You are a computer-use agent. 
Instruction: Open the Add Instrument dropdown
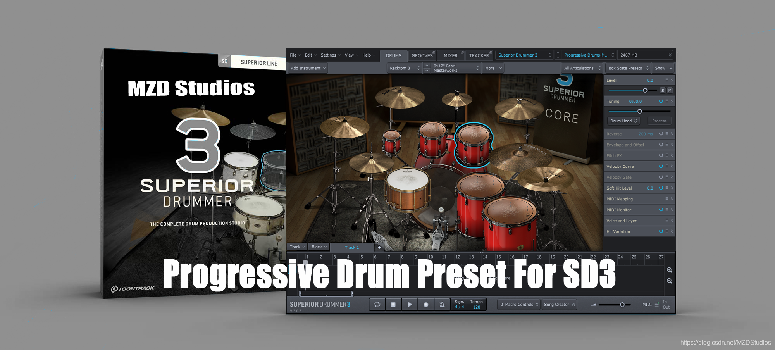point(308,68)
